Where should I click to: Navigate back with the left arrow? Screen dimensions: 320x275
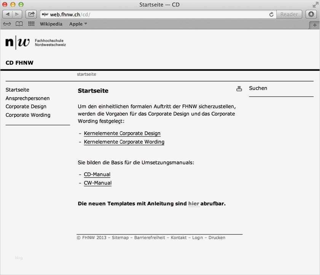[x=7, y=14]
